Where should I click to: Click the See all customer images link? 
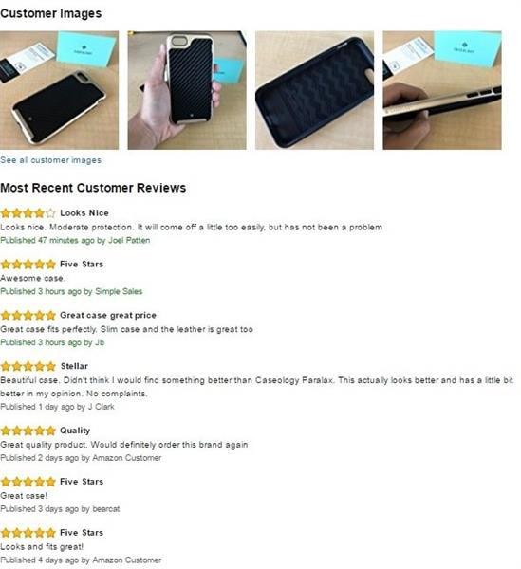pyautogui.click(x=51, y=160)
